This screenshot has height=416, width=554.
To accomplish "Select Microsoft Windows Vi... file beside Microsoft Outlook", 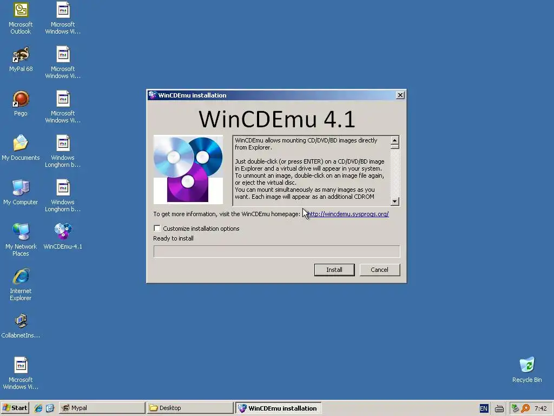I will (63, 18).
